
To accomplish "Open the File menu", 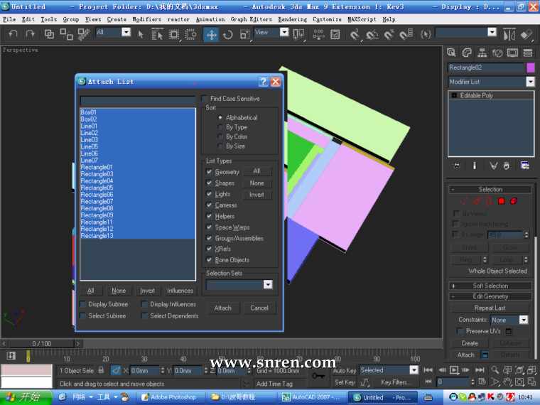I will [9, 20].
